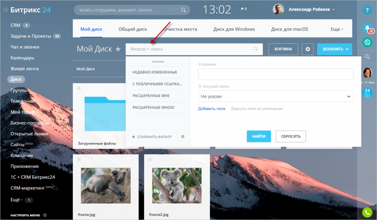This screenshot has width=377, height=220.
Task: Open disk settings gear icon
Action: 307,49
